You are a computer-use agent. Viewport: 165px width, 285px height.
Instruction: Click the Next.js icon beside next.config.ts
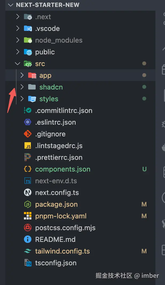coord(28,193)
